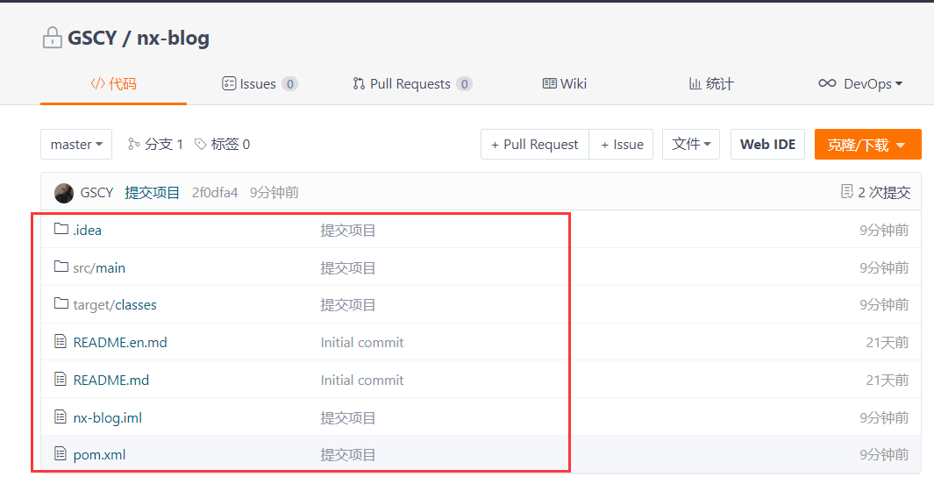Click the GSCY user avatar
The image size is (934, 484).
(64, 193)
